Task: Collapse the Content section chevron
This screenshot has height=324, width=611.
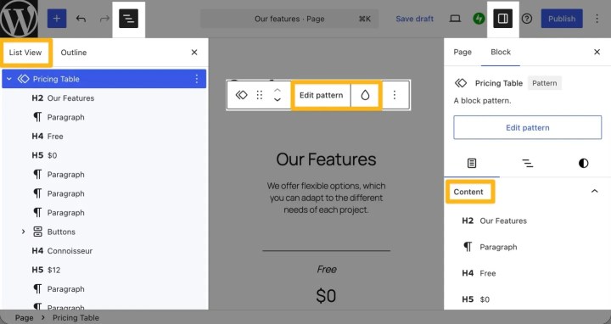Action: point(595,191)
